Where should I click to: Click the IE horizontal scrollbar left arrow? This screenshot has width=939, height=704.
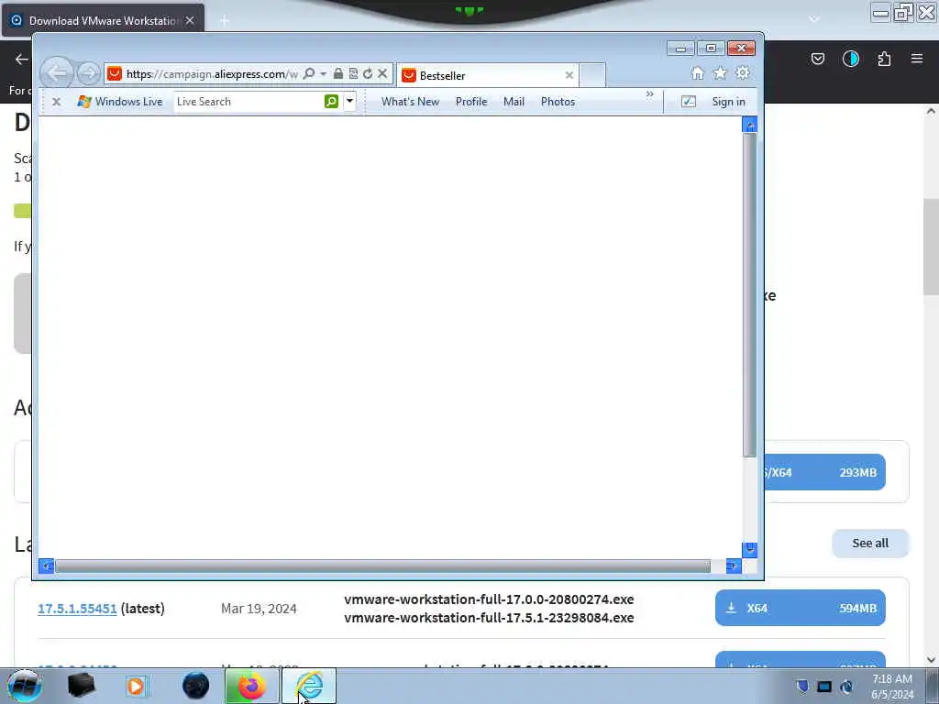click(x=46, y=566)
